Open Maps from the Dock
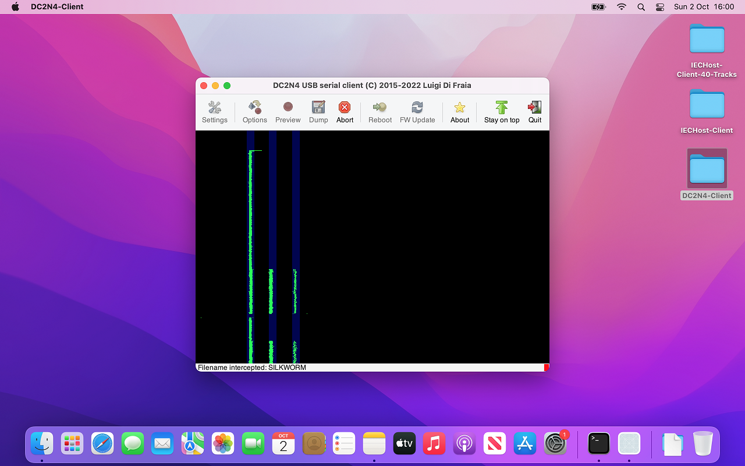Image resolution: width=745 pixels, height=466 pixels. pyautogui.click(x=193, y=444)
